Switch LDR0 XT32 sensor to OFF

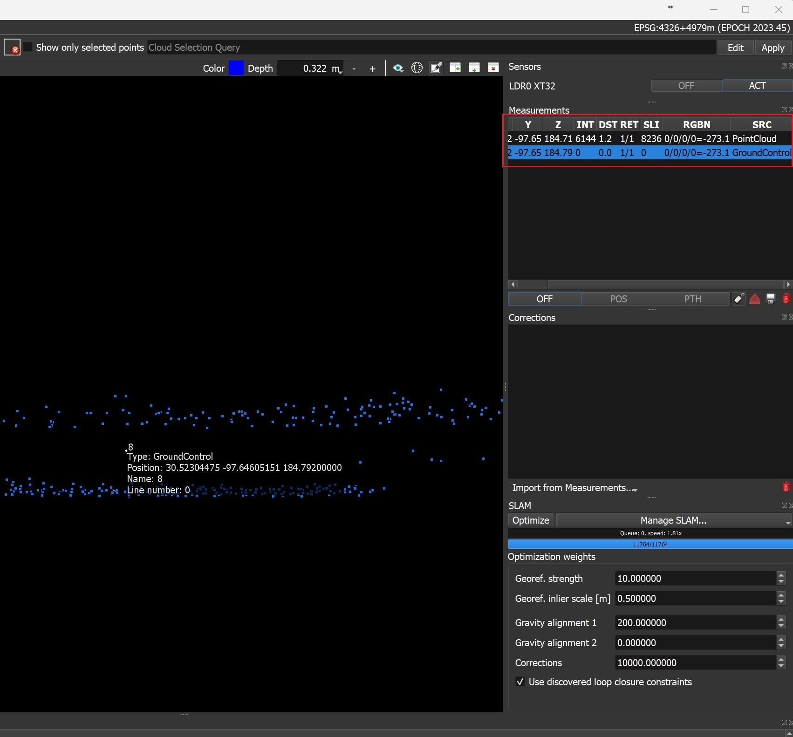click(686, 86)
